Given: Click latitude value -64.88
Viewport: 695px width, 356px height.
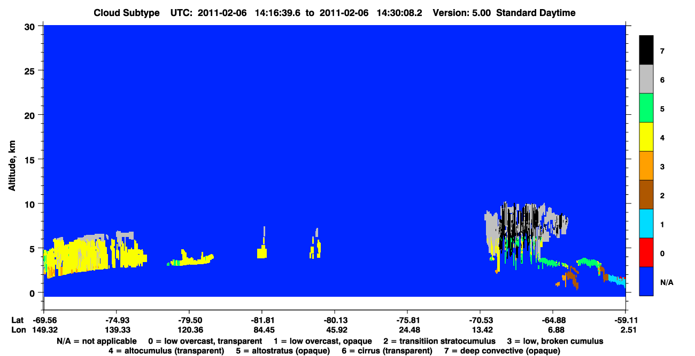Looking at the screenshot, I should (553, 320).
